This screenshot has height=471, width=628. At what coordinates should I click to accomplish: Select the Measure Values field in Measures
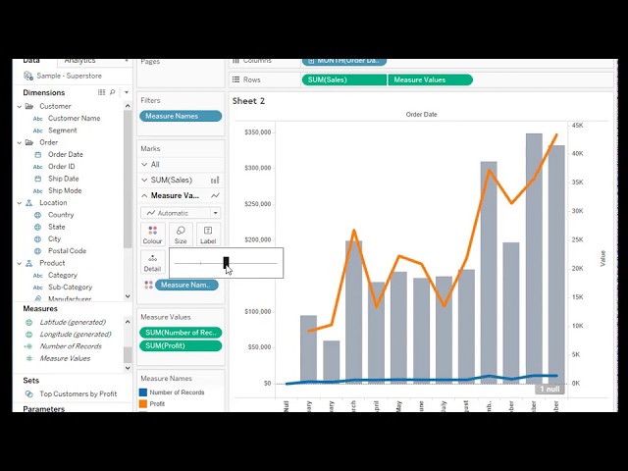click(x=65, y=358)
